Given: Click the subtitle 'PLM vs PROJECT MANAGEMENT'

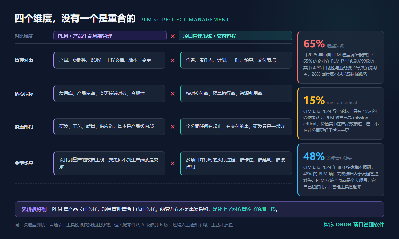Looking at the screenshot, I should (185, 20).
